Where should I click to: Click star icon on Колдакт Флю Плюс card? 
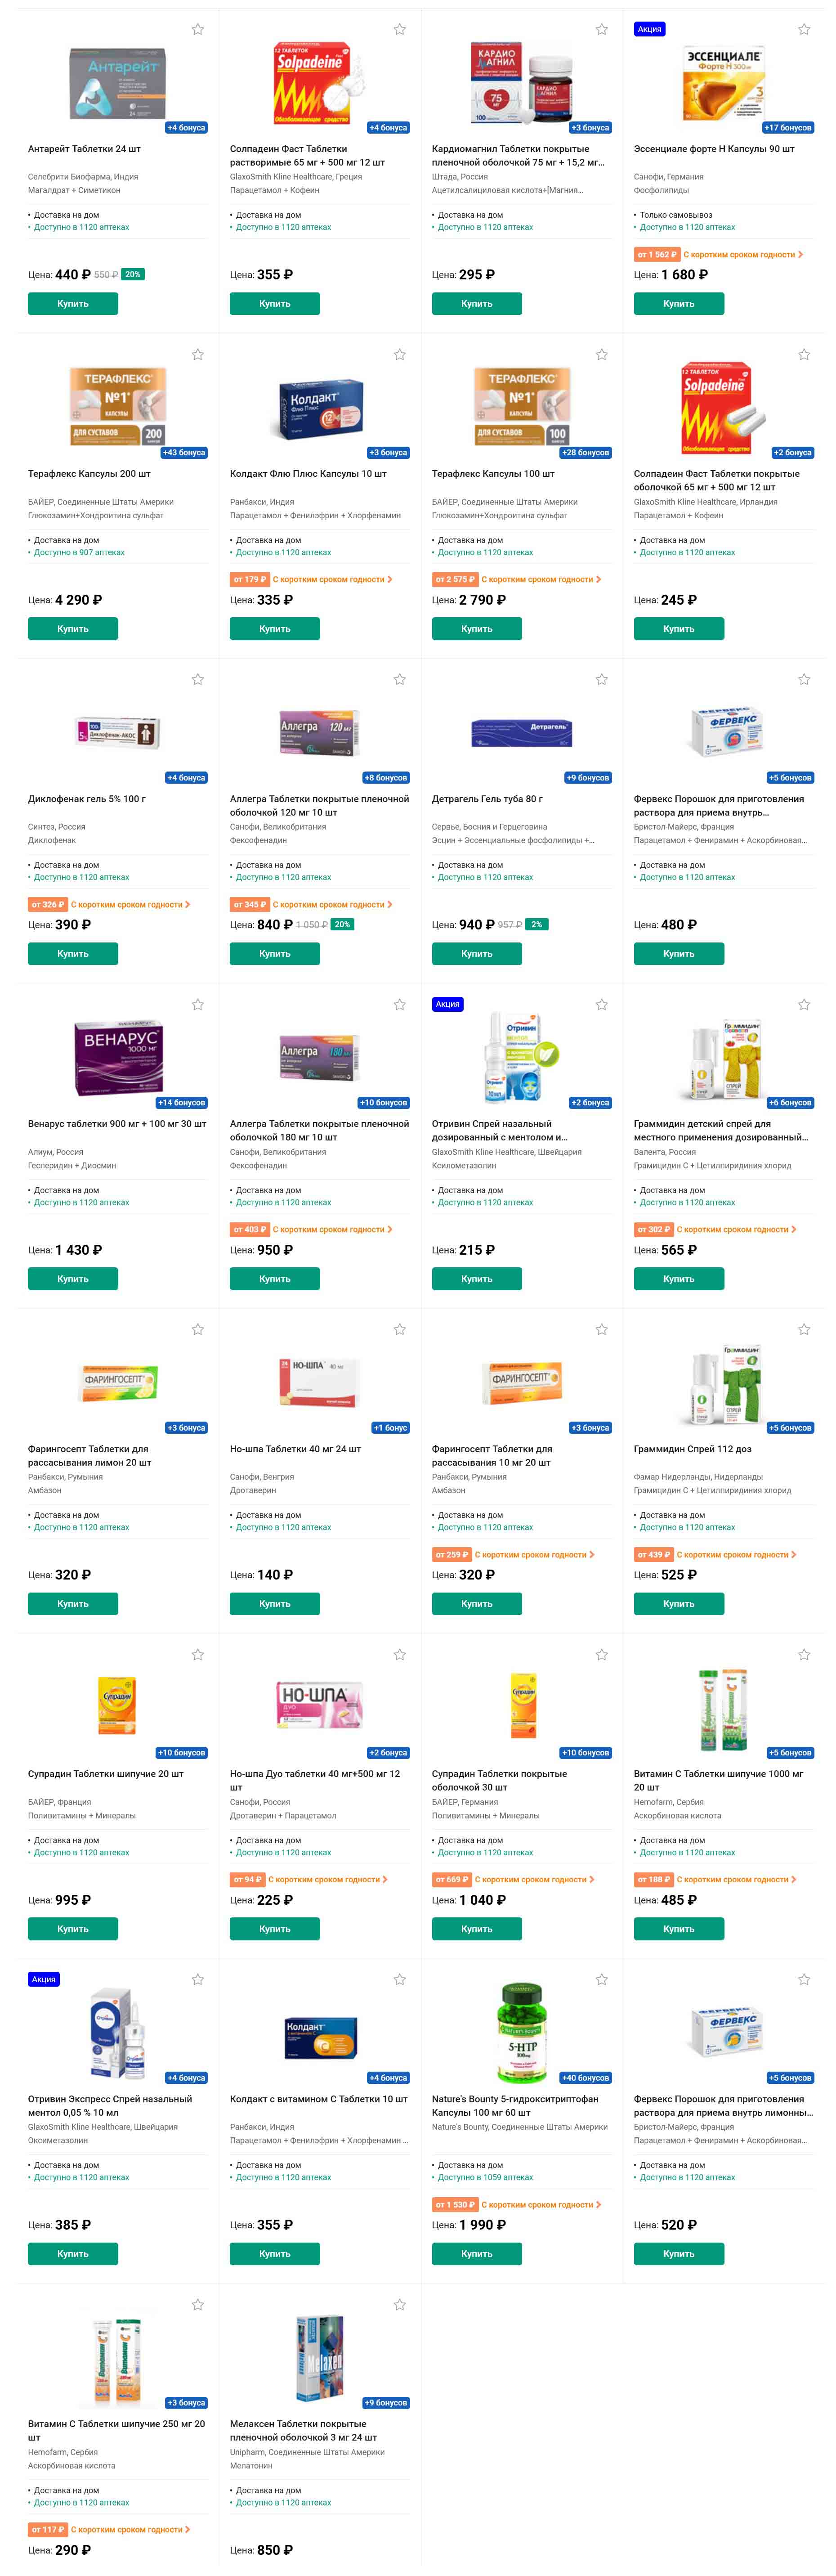coord(400,354)
